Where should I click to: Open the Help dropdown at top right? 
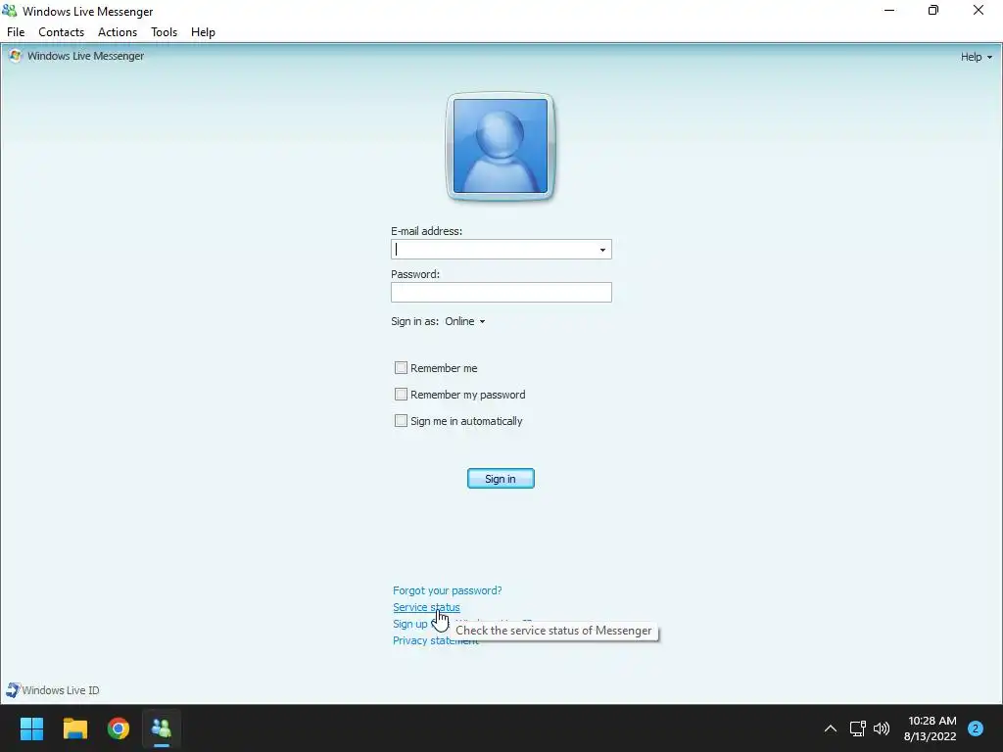tap(977, 57)
